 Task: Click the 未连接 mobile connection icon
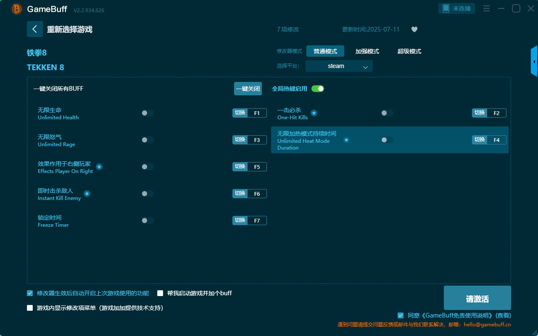pyautogui.click(x=456, y=8)
